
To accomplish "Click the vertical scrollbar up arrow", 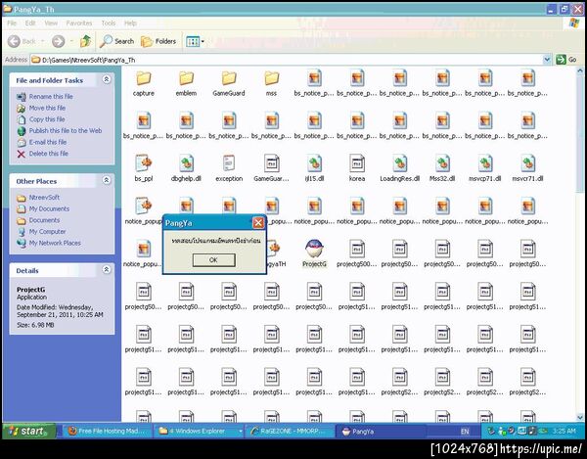I will (580, 70).
